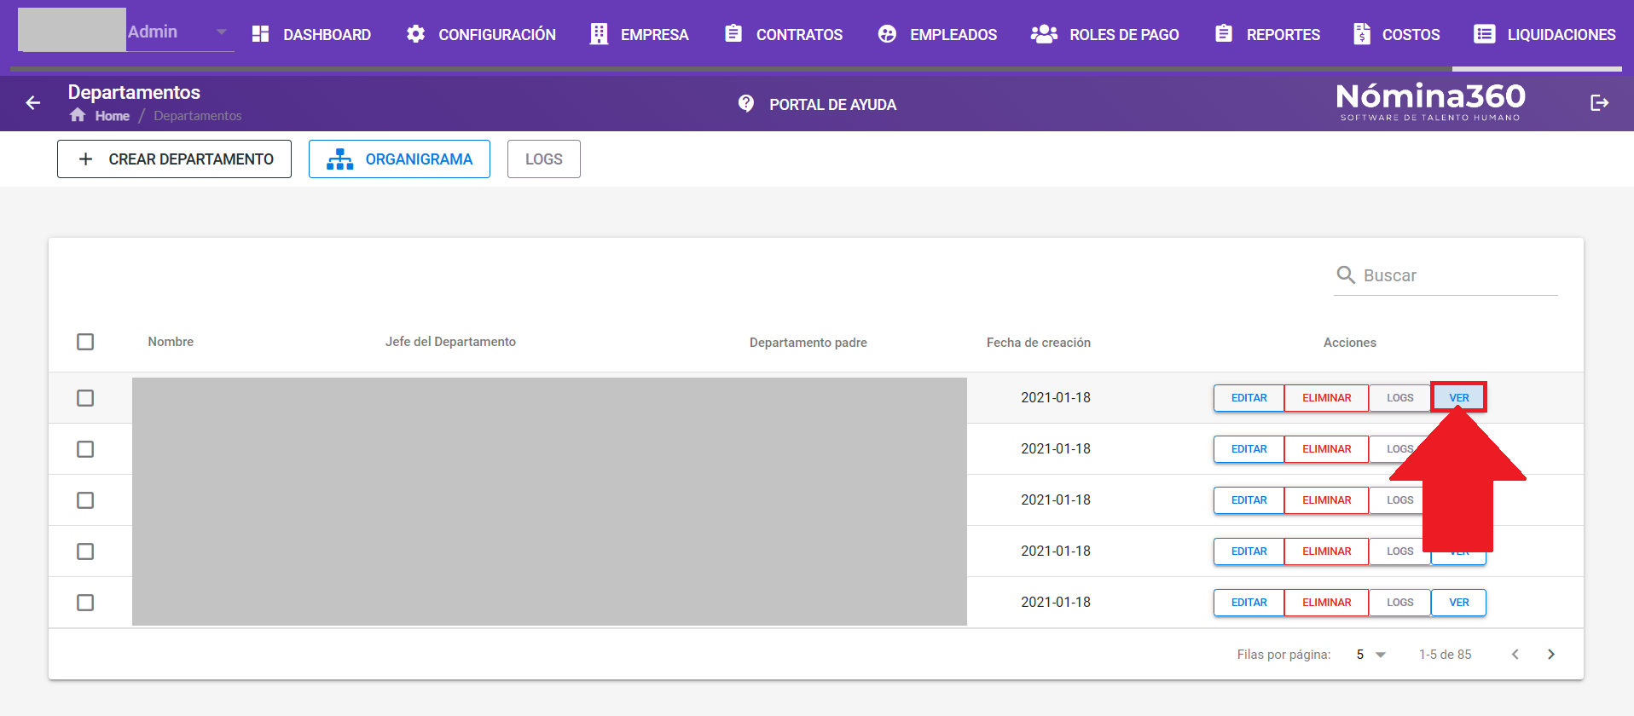Click Logs in the fifth row
The width and height of the screenshot is (1634, 716).
[1399, 603]
